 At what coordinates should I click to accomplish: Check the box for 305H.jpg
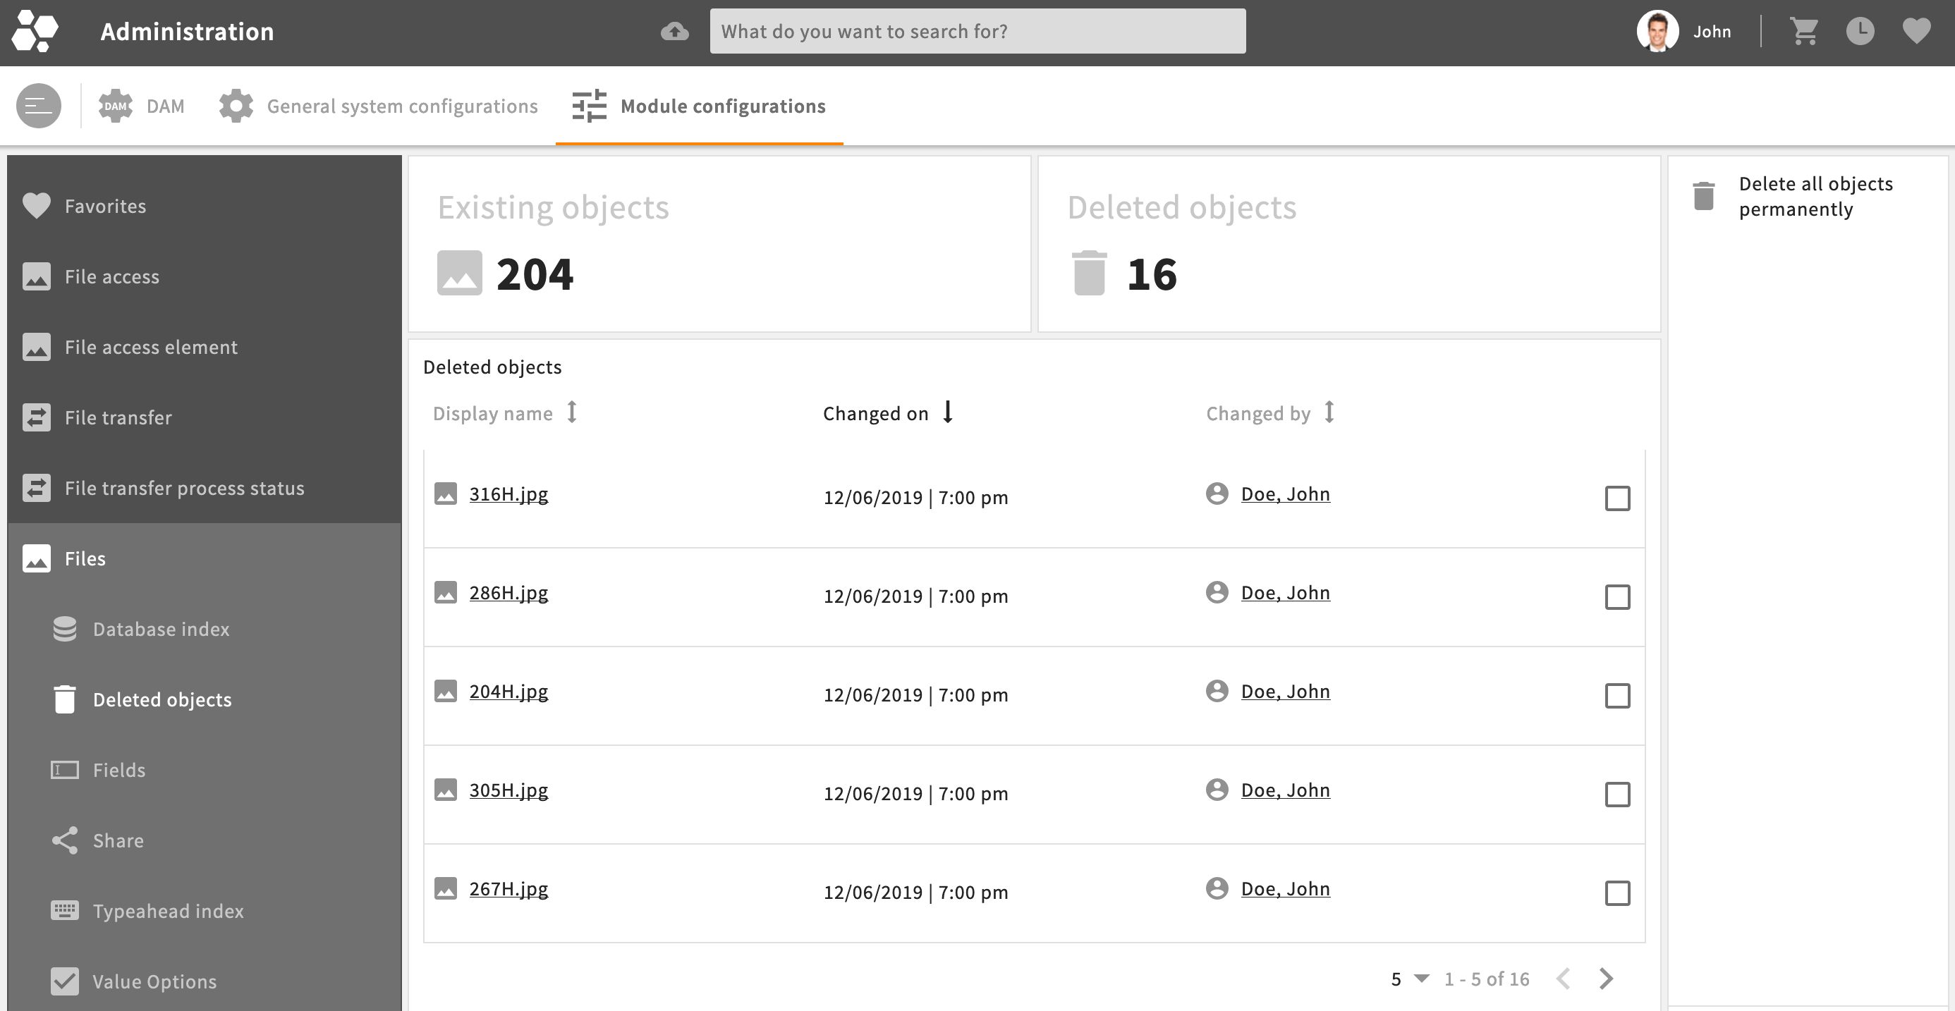pyautogui.click(x=1617, y=794)
